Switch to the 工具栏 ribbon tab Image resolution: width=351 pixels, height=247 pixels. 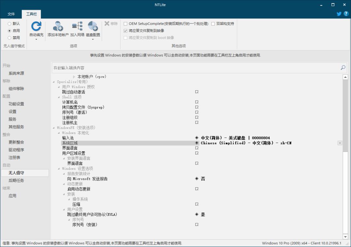(x=31, y=14)
